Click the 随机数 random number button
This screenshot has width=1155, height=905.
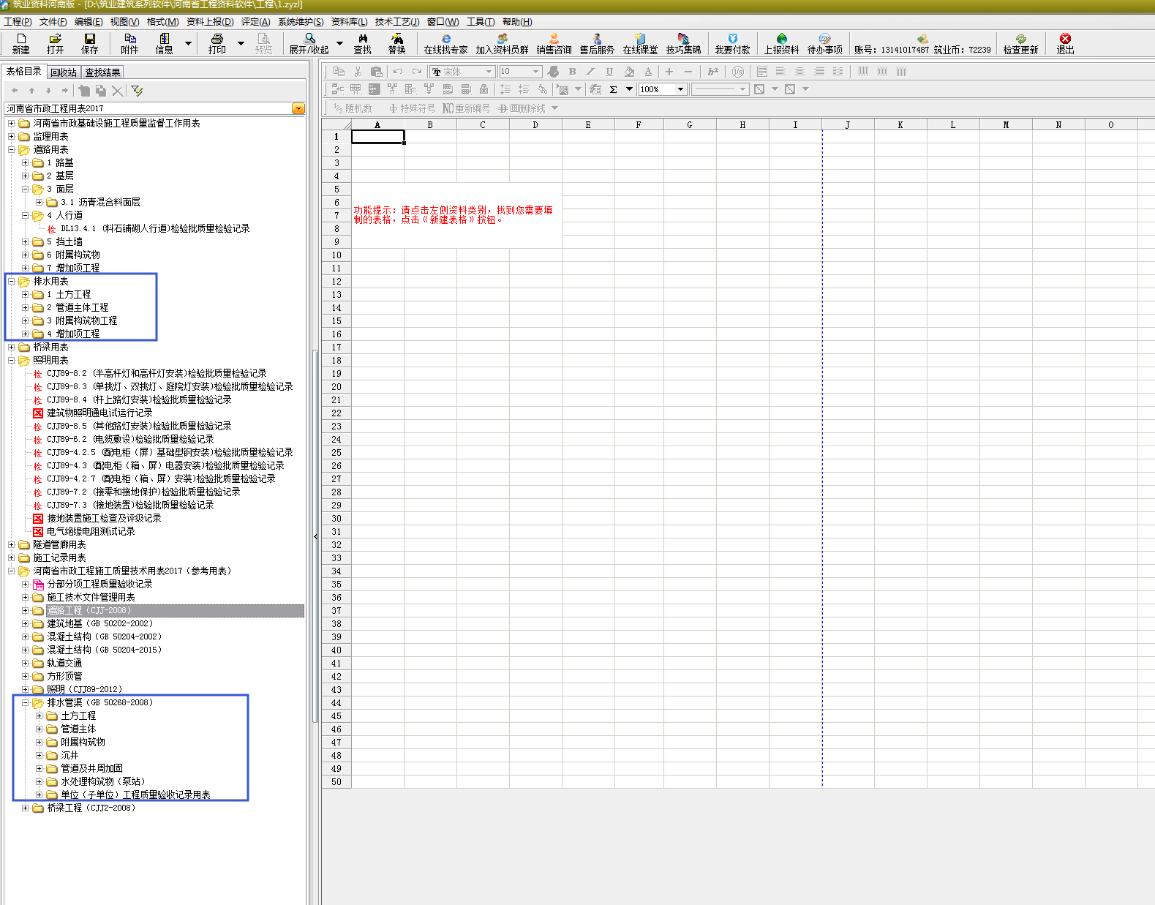click(353, 108)
